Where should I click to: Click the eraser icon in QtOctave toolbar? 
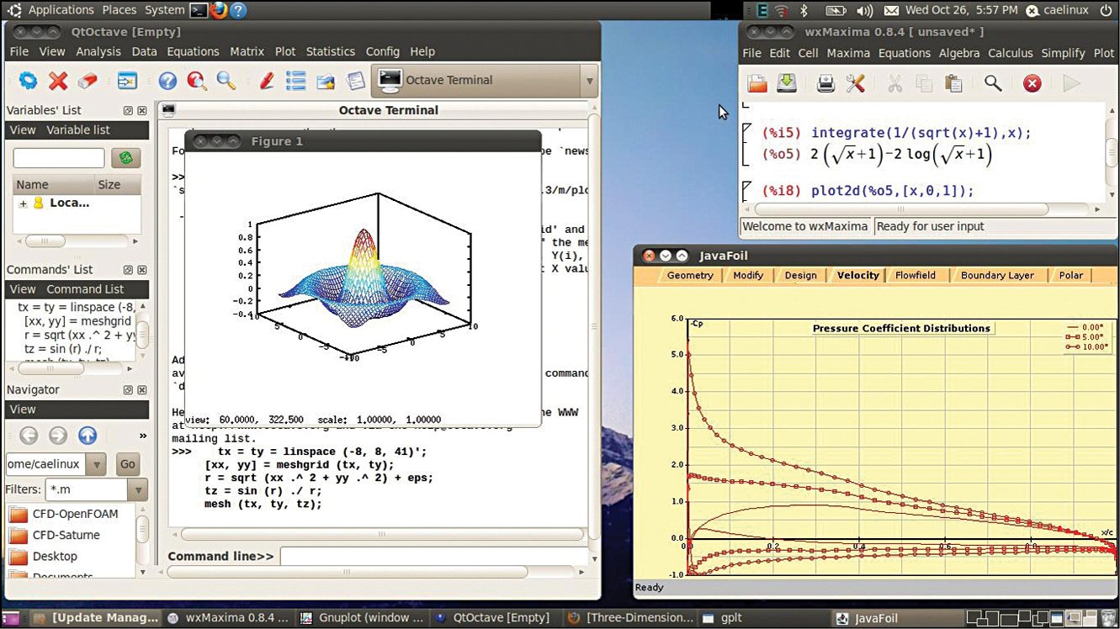(88, 81)
